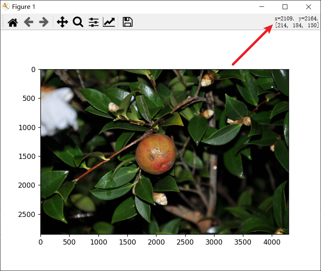
Task: Click the cursor coordinates readout x=2109
Action: pos(284,19)
